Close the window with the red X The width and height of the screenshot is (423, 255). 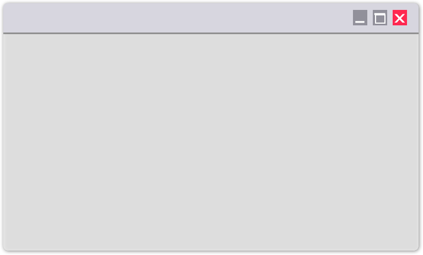pos(399,18)
